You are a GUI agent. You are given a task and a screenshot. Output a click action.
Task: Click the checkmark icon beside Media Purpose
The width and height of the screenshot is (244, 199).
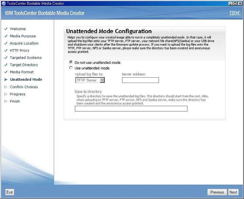click(6, 36)
